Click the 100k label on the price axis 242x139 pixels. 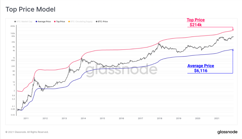pyautogui.click(x=13, y=33)
